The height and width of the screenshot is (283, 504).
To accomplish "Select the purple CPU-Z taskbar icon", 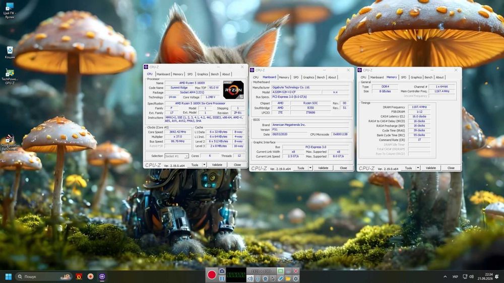I will point(102,276).
